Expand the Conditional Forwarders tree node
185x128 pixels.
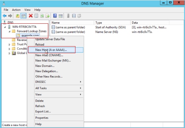(x=10, y=49)
